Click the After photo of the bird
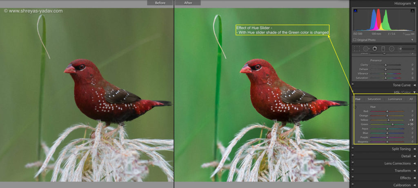 (x=262, y=95)
